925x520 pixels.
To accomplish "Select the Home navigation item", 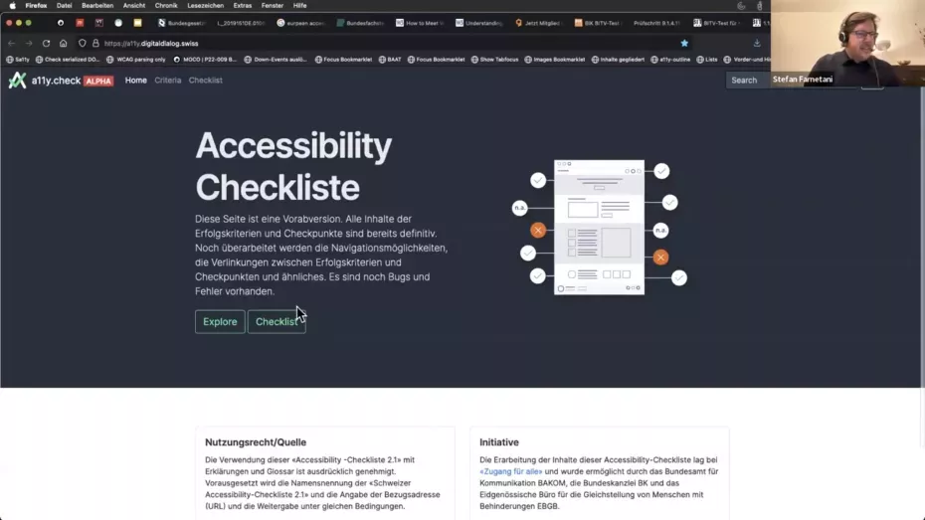I will (x=136, y=81).
